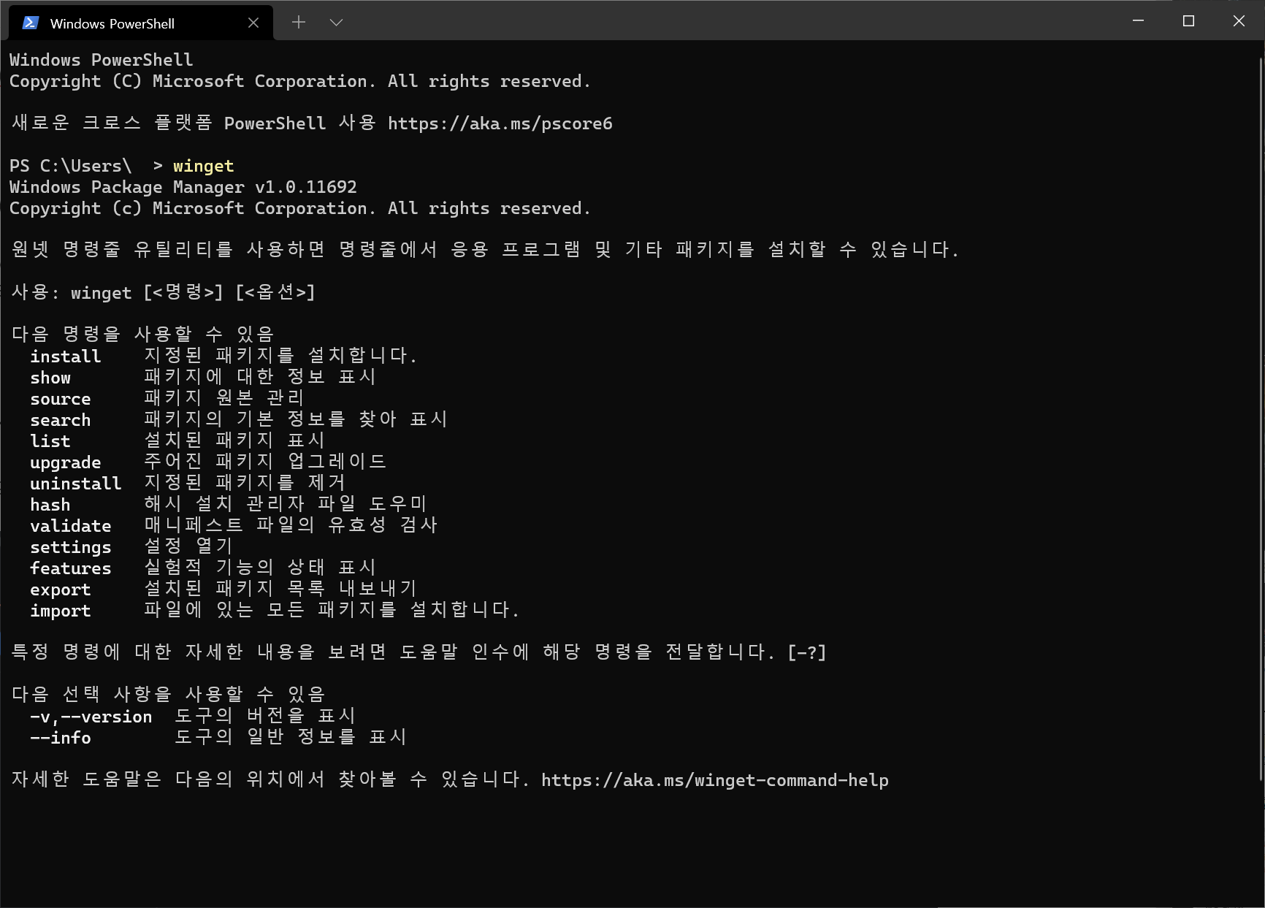Click the --info option text
Viewport: 1265px width, 908px height.
[61, 738]
